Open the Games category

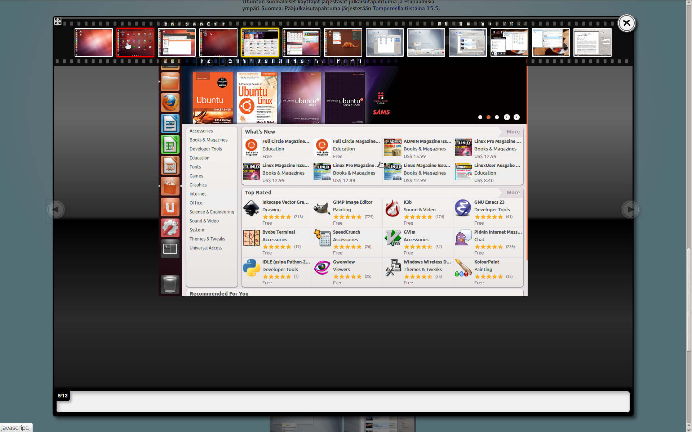[196, 176]
